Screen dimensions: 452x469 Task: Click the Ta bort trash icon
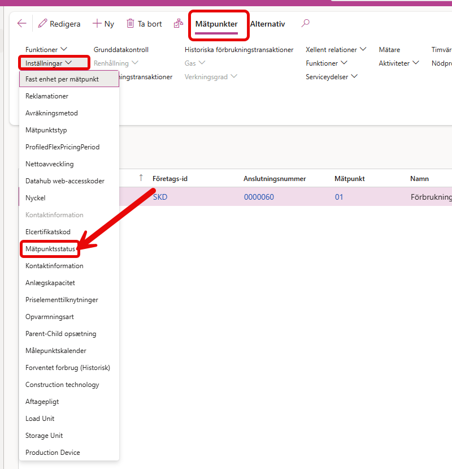click(x=131, y=24)
